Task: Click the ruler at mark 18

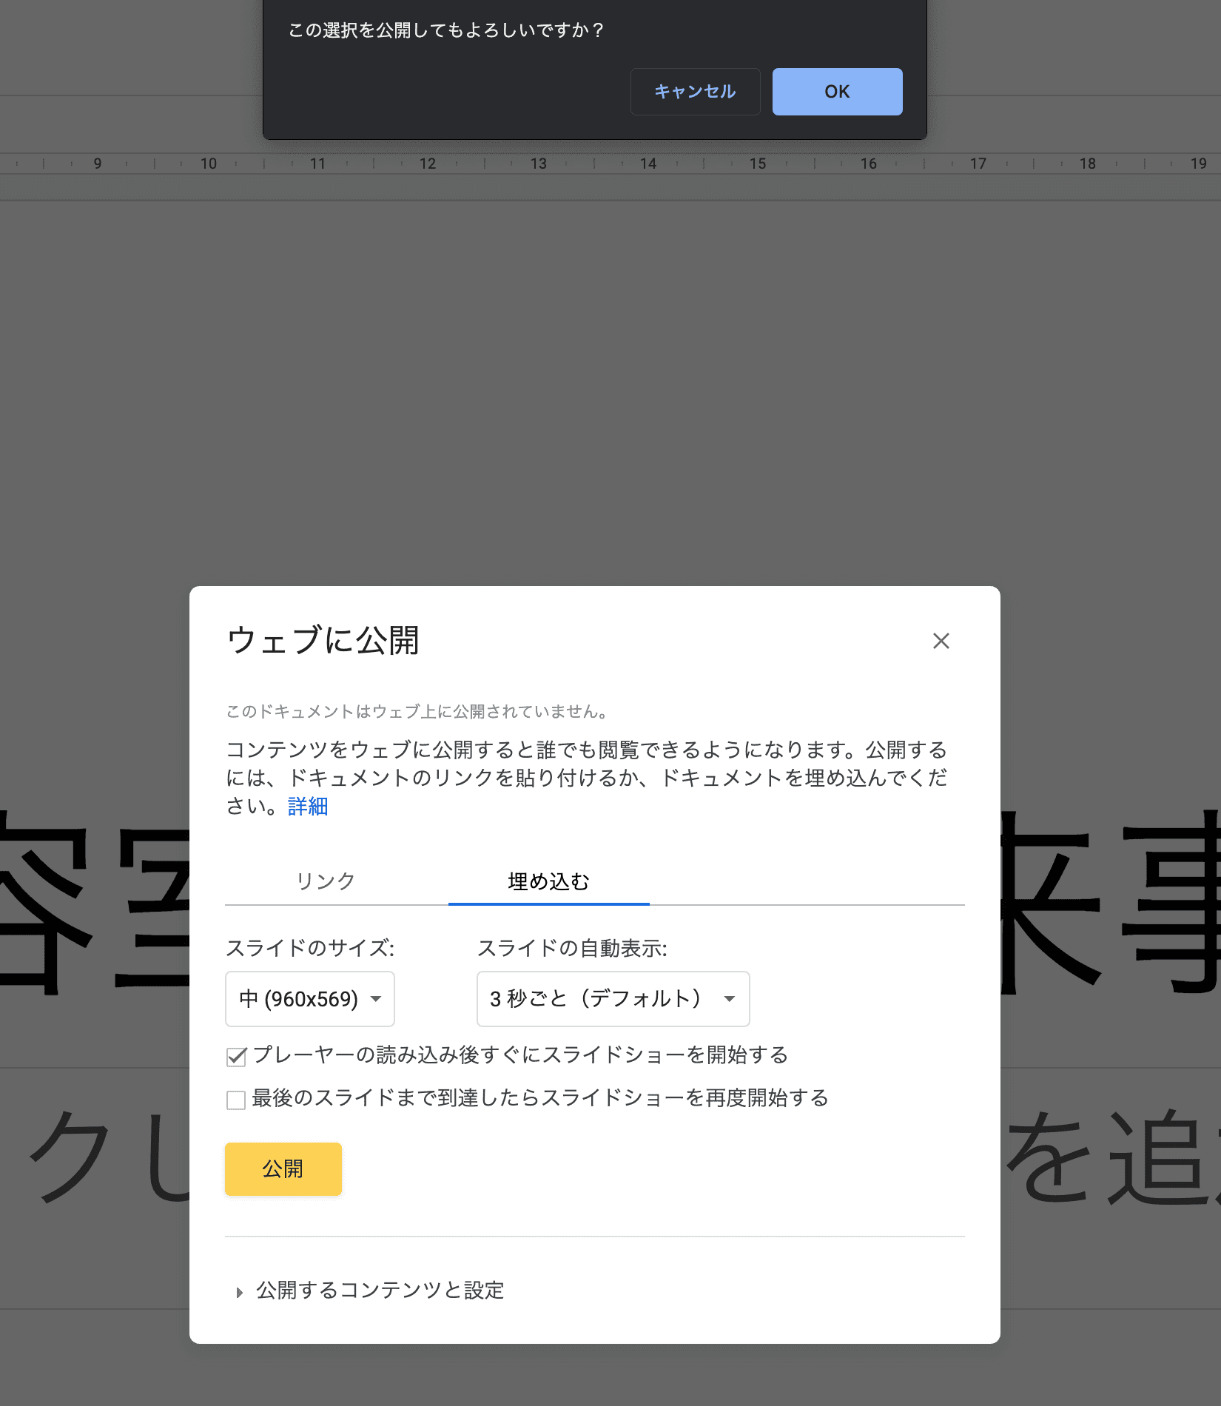Action: pos(1087,164)
